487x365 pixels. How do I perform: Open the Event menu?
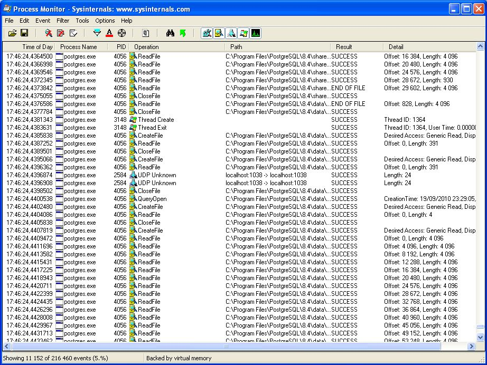43,21
